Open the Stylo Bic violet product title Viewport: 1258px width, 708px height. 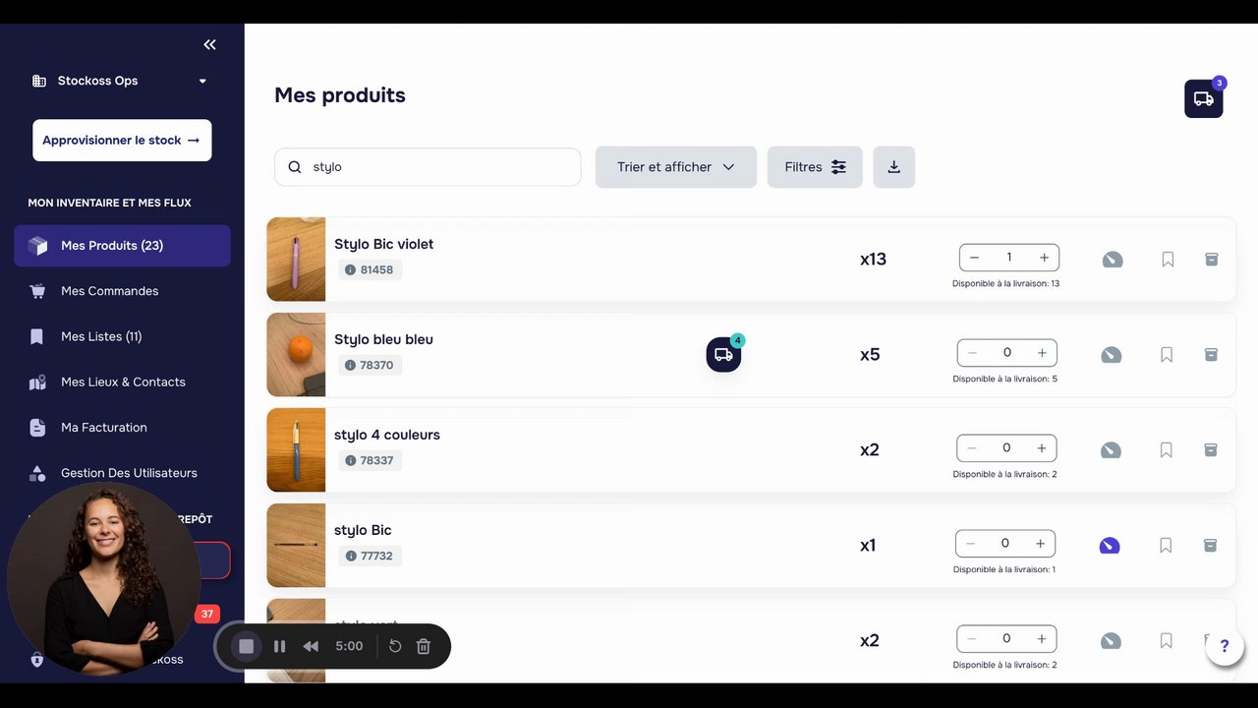(x=383, y=244)
